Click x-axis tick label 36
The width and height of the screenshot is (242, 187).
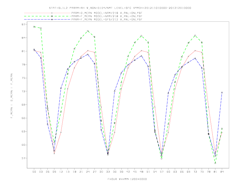pos(115,172)
